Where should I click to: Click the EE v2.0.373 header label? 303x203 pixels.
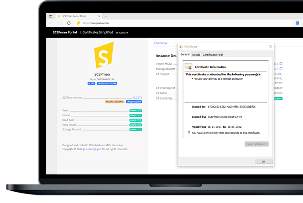point(122,33)
